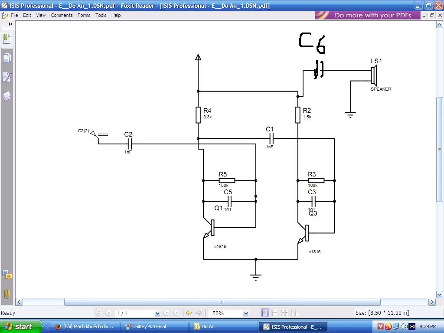
Task: Go to last page button
Action: point(176,313)
